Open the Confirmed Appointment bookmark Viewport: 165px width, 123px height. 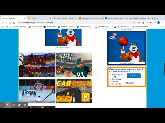141,27
